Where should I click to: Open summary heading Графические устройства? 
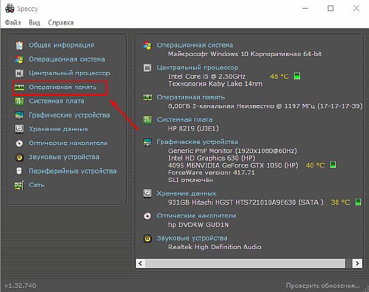[x=197, y=142]
